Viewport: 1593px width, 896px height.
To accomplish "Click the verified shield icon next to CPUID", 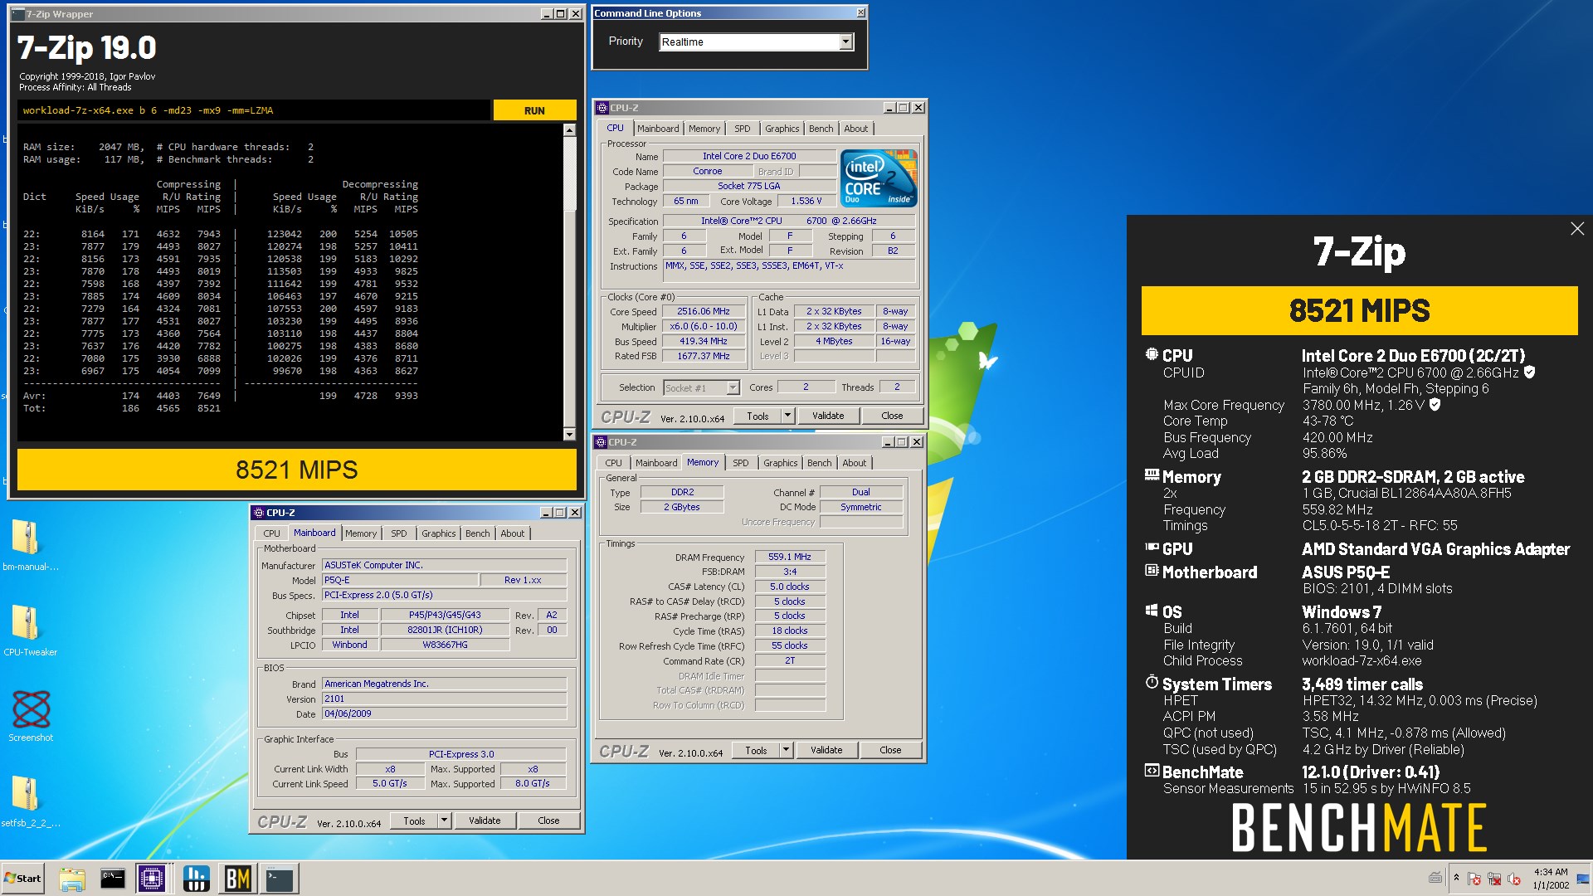I will tap(1529, 373).
